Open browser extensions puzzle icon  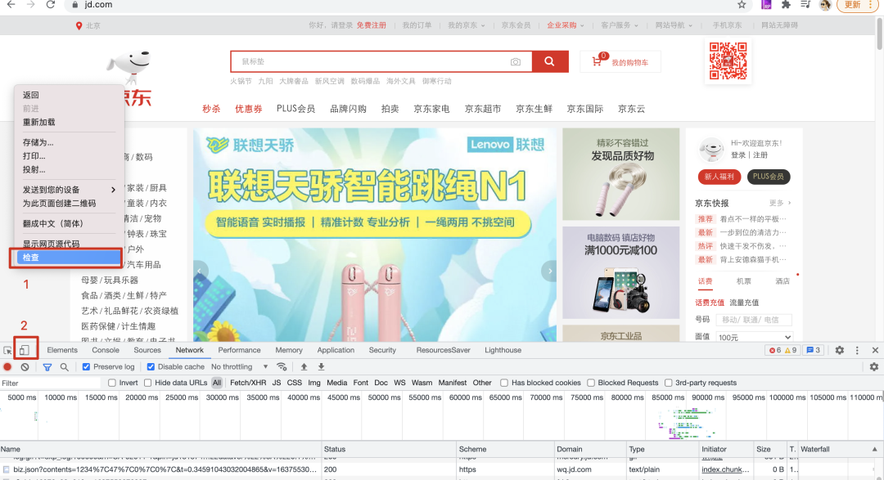(786, 5)
